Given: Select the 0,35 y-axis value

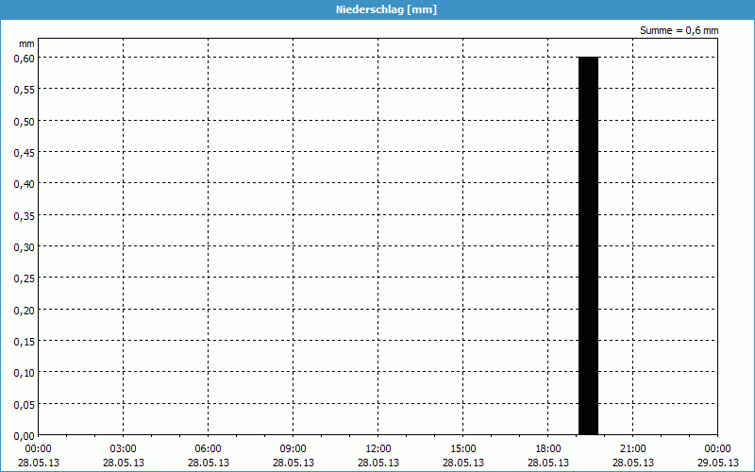Looking at the screenshot, I should [x=24, y=214].
